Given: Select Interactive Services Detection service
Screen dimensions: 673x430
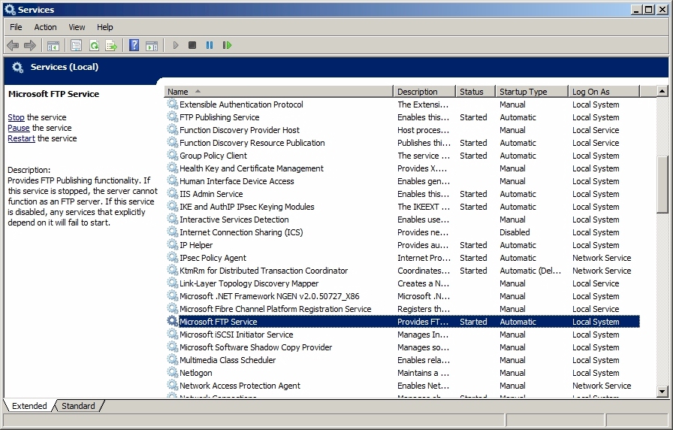Looking at the screenshot, I should [234, 220].
